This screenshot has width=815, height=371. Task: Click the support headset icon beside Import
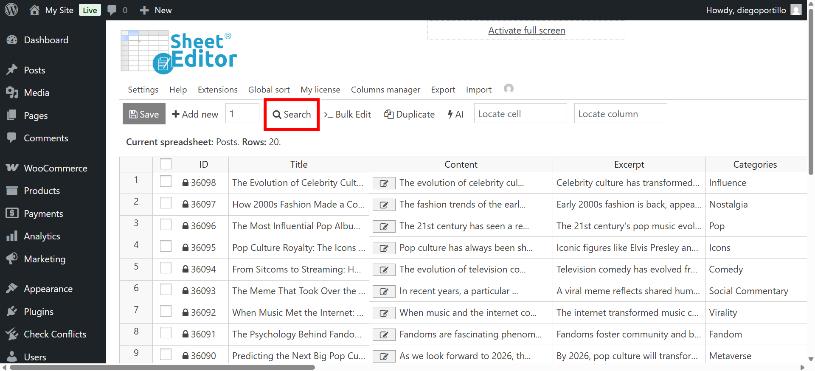pos(508,89)
